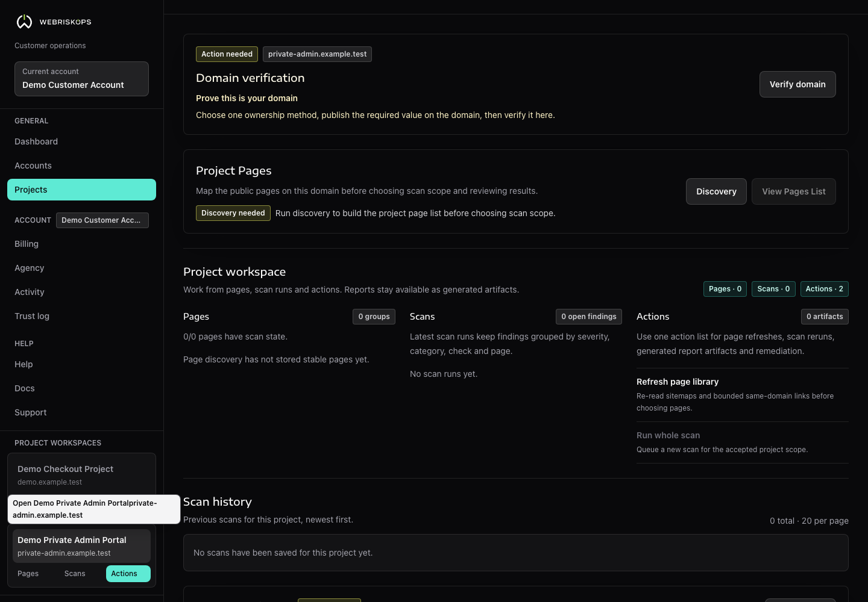
Task: Click 'Prove this is your domain' text
Action: (247, 98)
